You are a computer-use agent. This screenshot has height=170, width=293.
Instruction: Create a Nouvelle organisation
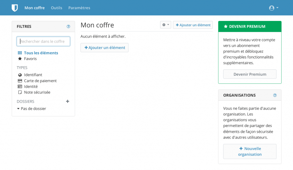[x=250, y=151]
